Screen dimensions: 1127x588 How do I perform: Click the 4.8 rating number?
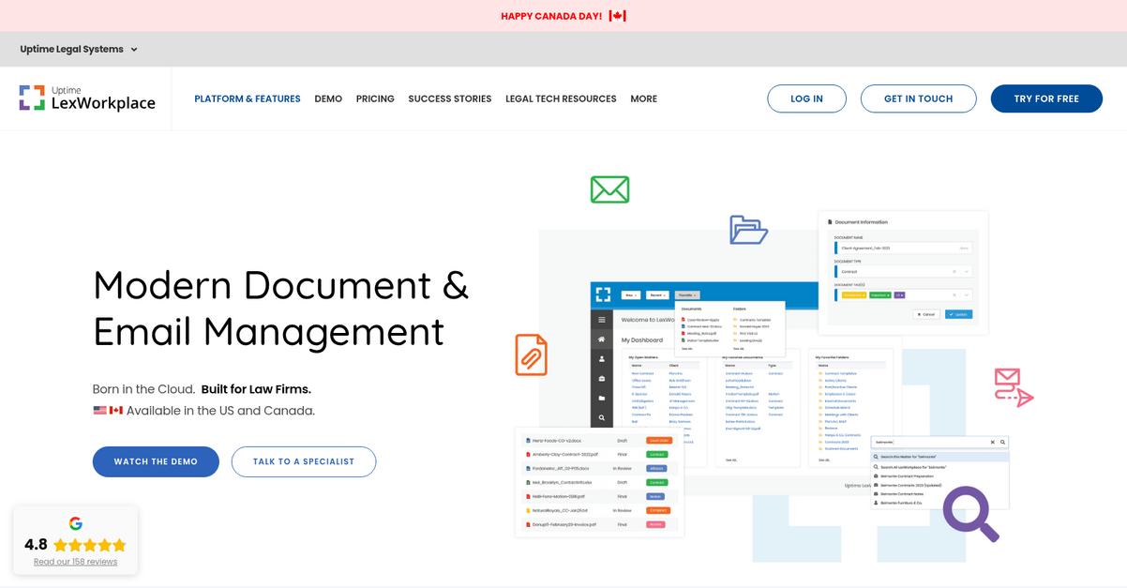click(36, 545)
